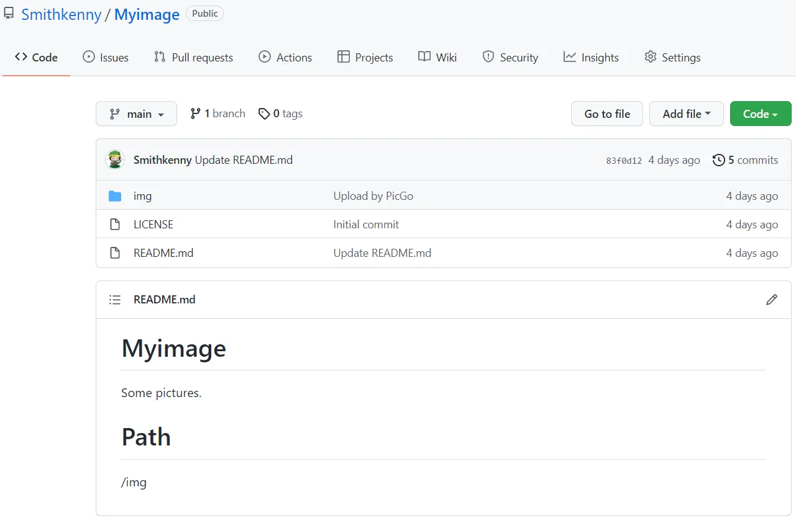Open Update README.md commit in README.md row

pyautogui.click(x=382, y=253)
